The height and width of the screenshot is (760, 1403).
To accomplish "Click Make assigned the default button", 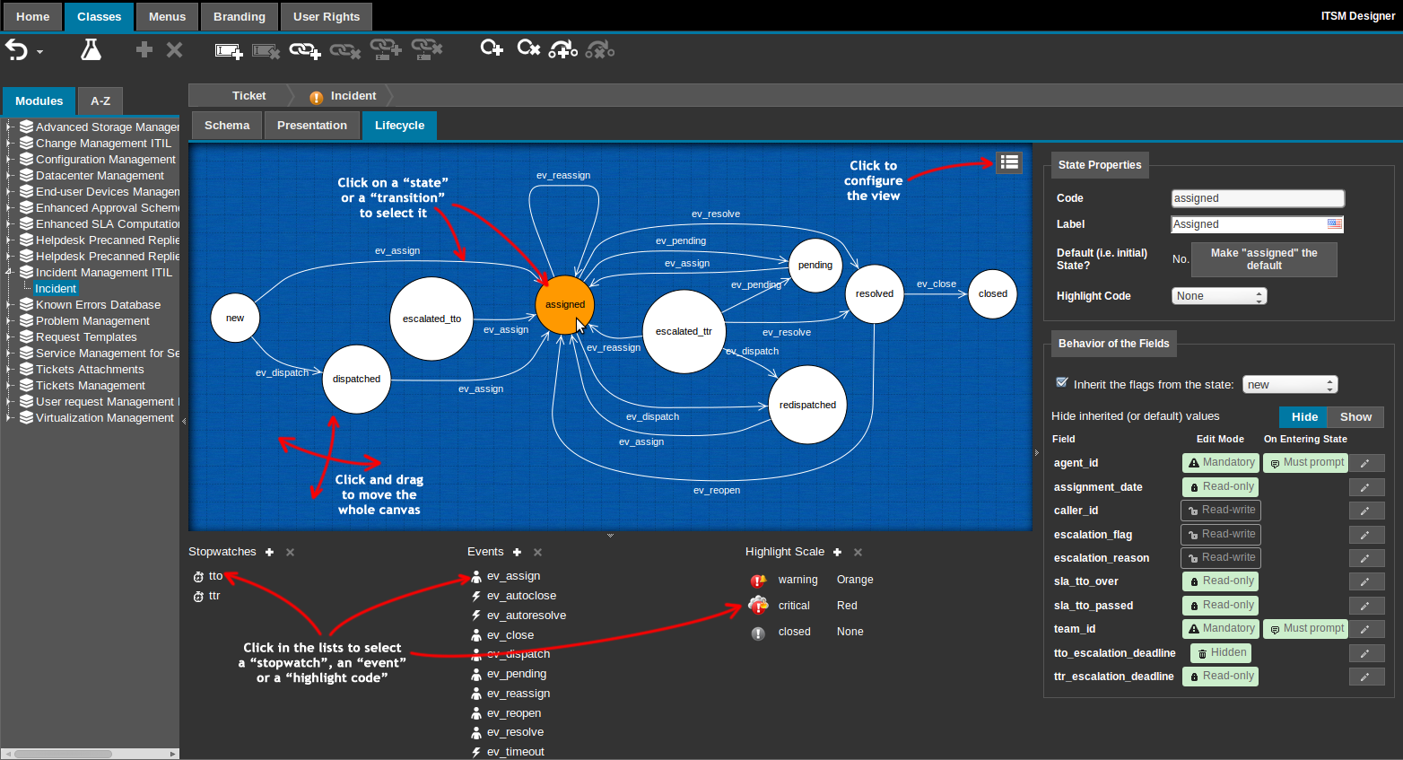I will [1264, 259].
